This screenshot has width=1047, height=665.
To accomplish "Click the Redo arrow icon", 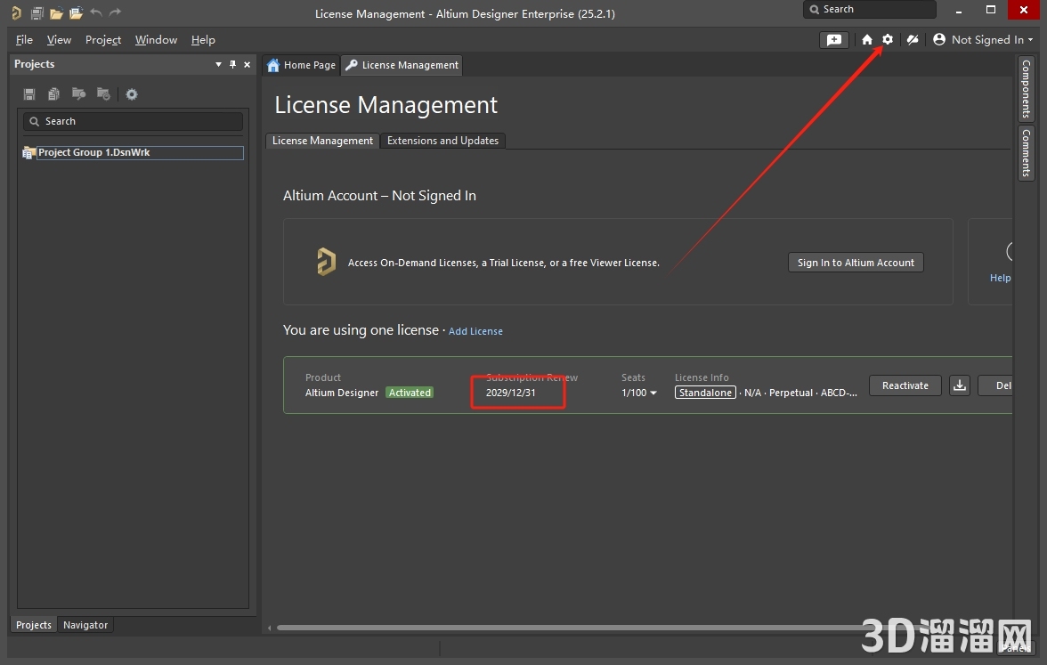I will pyautogui.click(x=116, y=12).
